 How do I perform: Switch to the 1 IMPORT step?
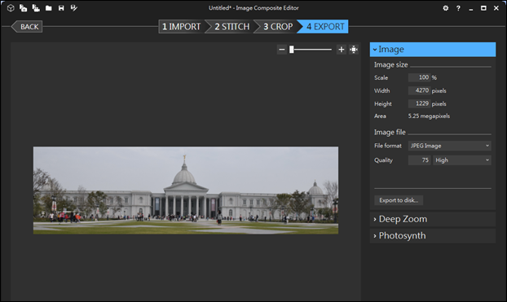pos(182,27)
